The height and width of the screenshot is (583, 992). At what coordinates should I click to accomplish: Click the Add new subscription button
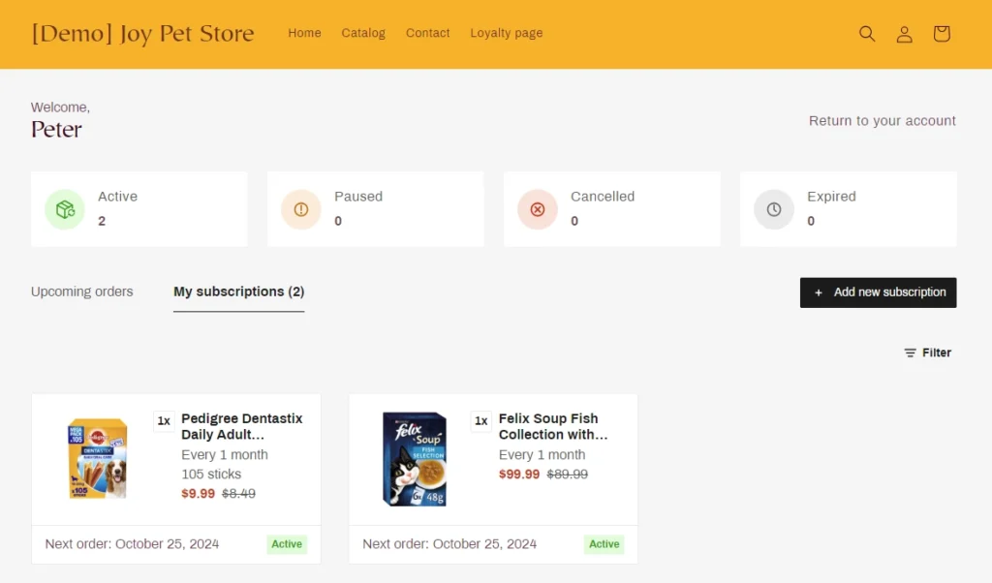[878, 292]
